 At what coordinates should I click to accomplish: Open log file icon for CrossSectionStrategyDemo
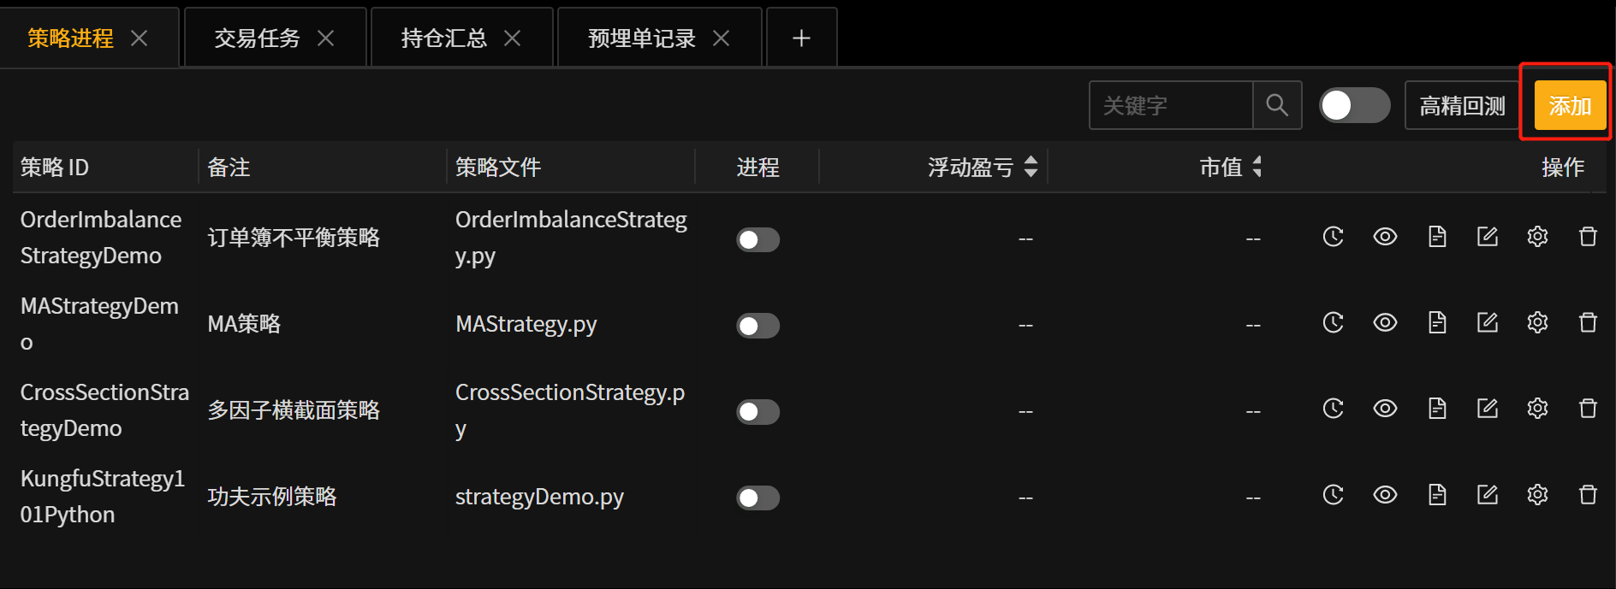1437,409
